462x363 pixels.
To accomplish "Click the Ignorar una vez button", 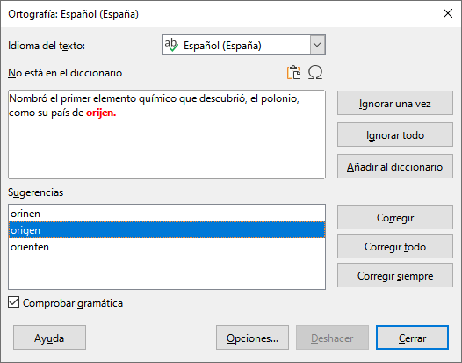I will pos(395,103).
